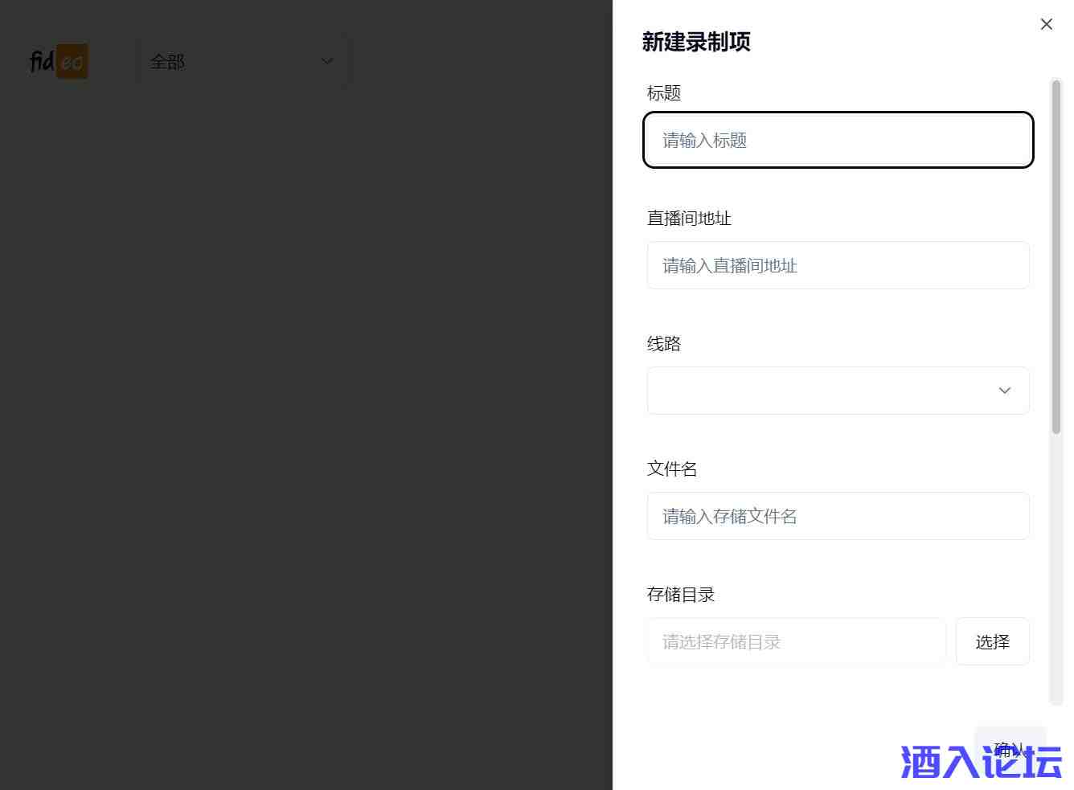
Task: Click the 请选择存储目录 field
Action: [796, 641]
